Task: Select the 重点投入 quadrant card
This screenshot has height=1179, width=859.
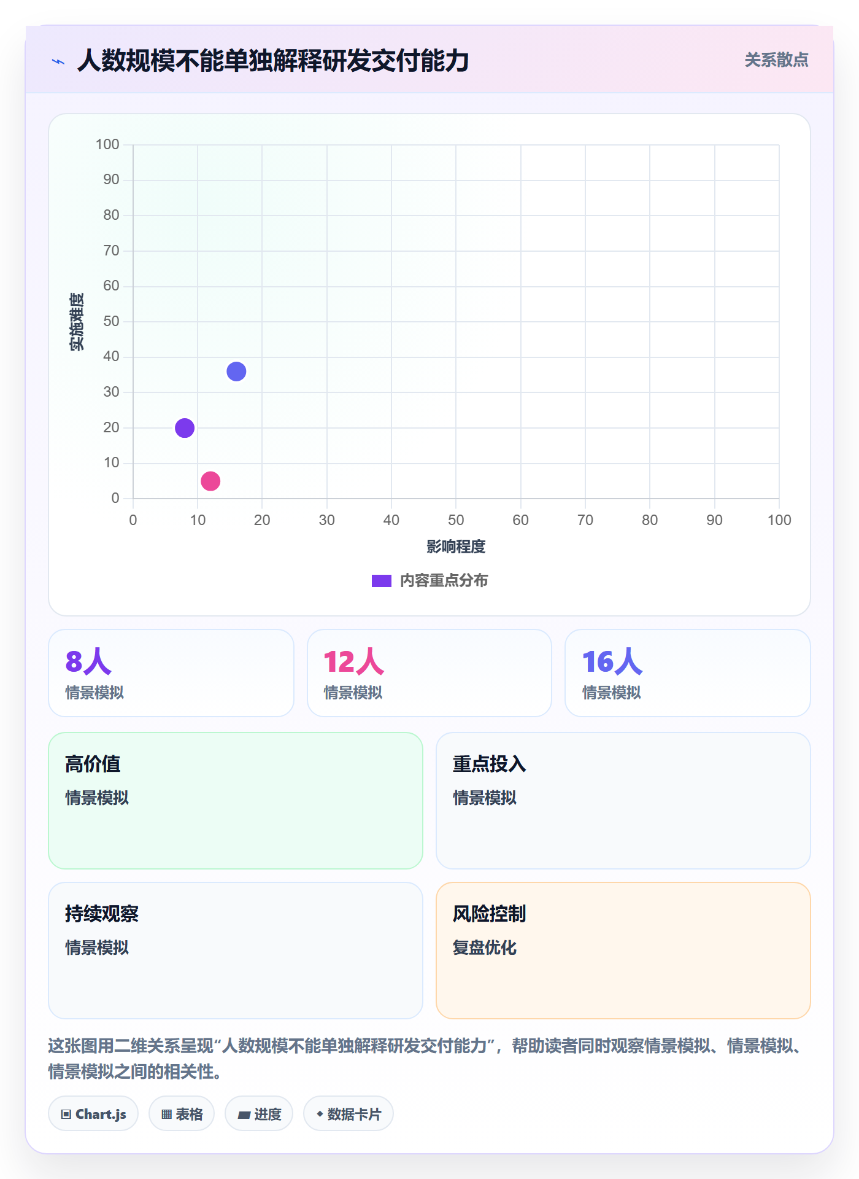Action: click(623, 801)
